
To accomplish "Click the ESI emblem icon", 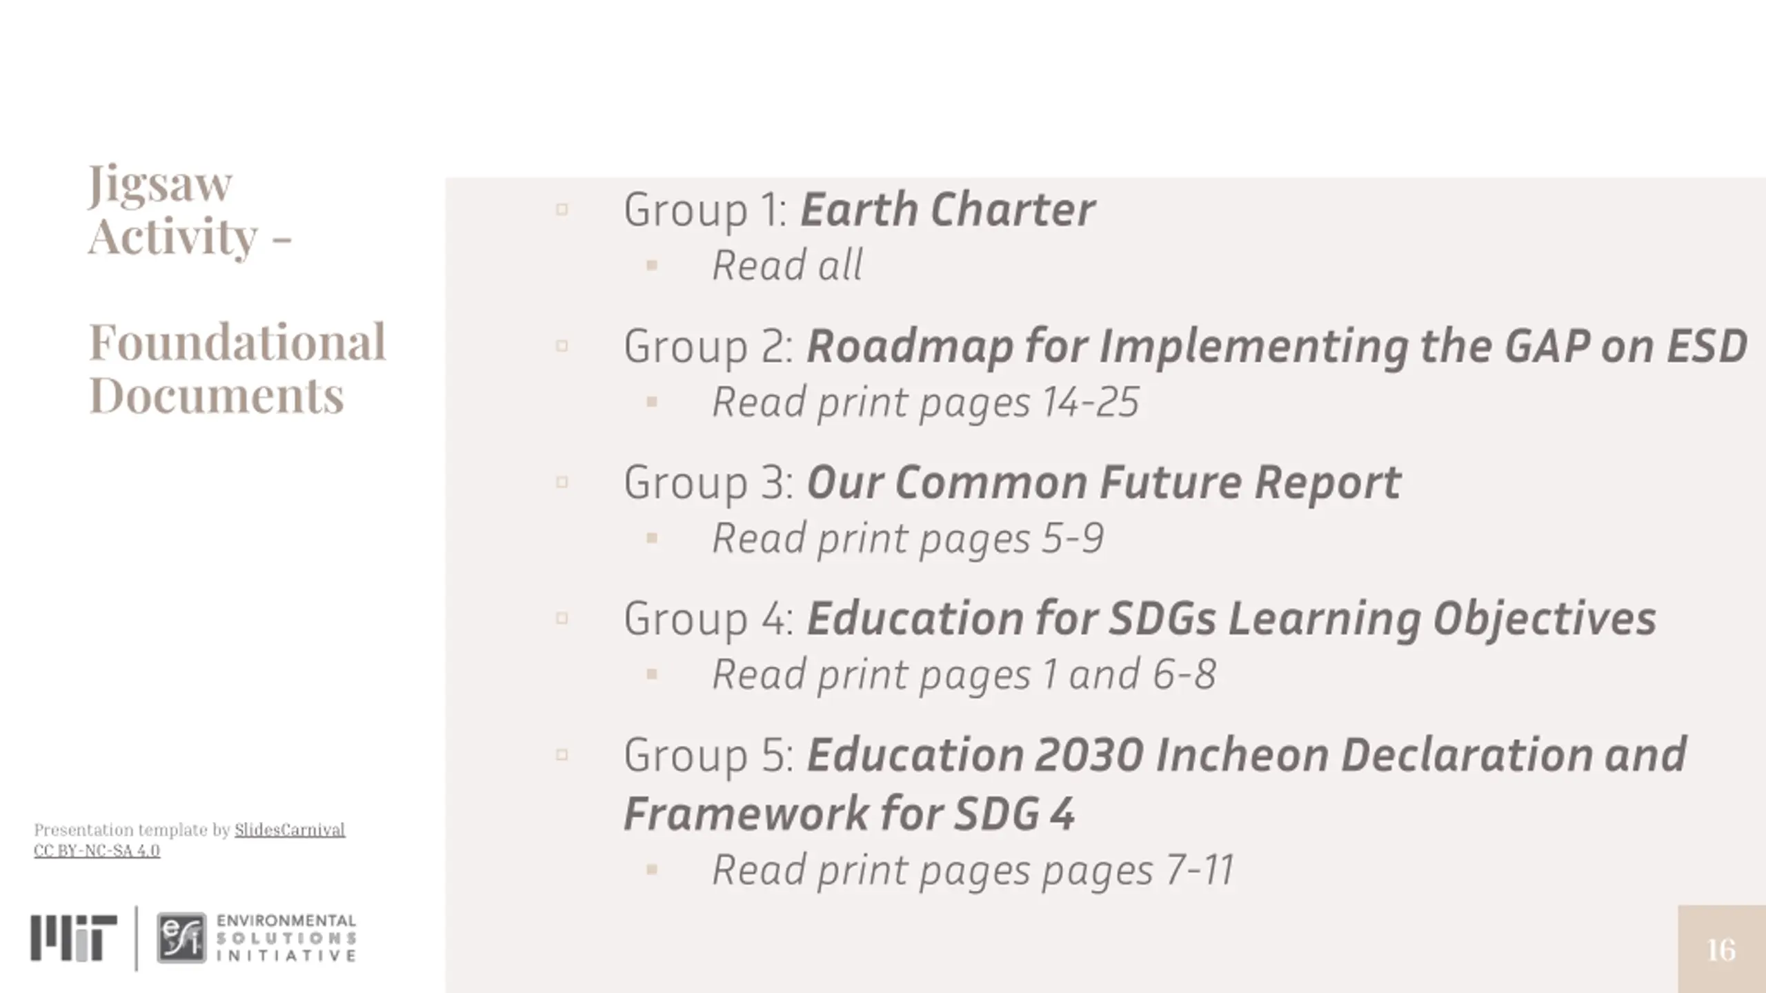I will tap(181, 938).
